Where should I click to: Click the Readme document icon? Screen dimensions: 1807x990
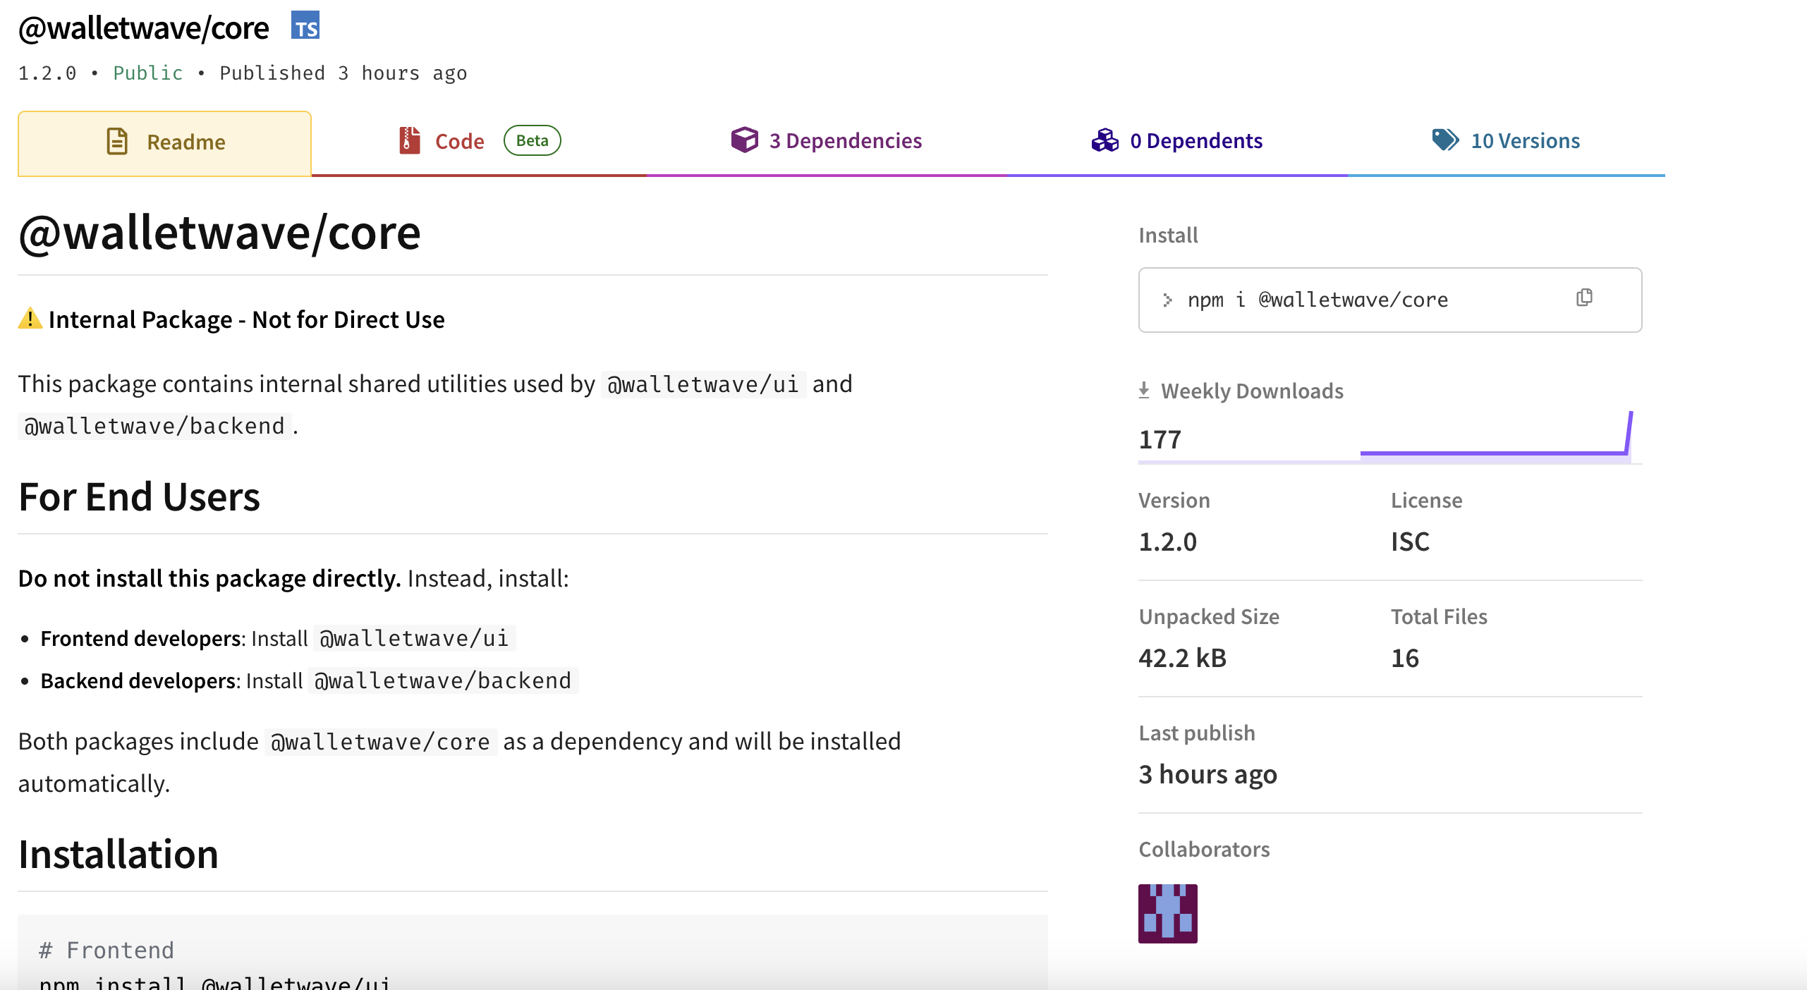click(x=117, y=142)
